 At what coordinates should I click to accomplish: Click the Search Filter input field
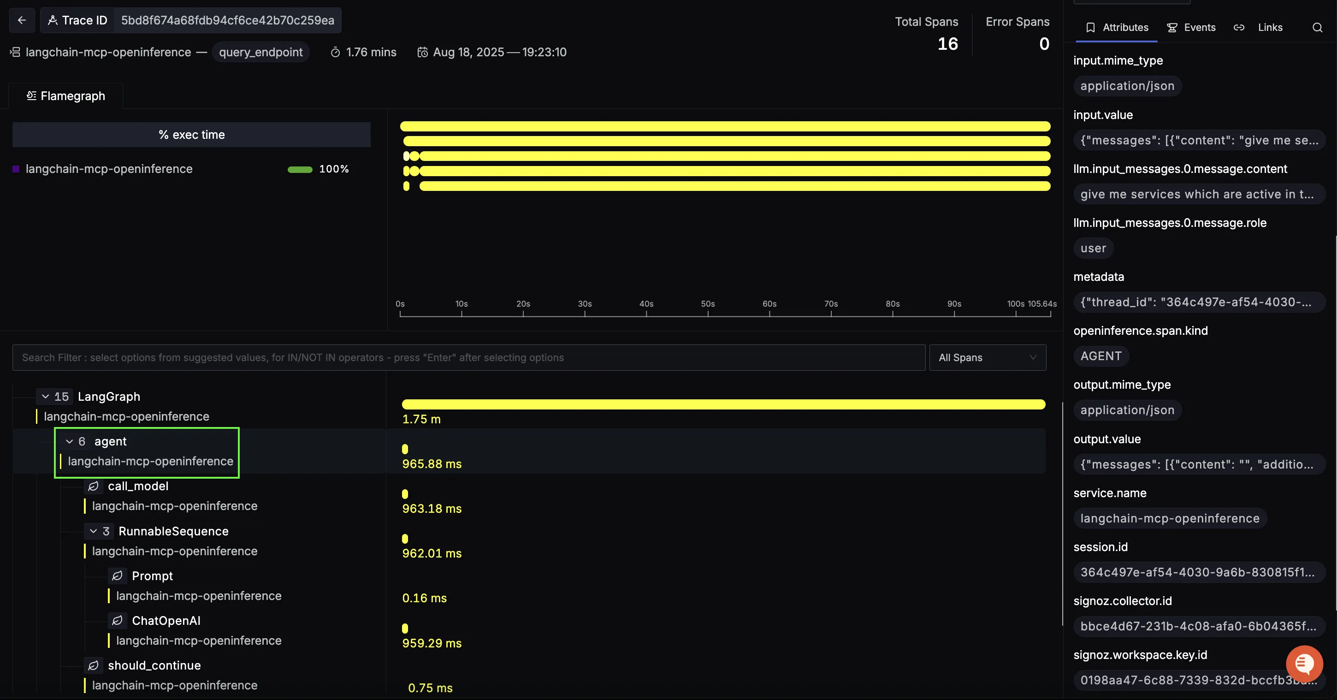(x=469, y=357)
